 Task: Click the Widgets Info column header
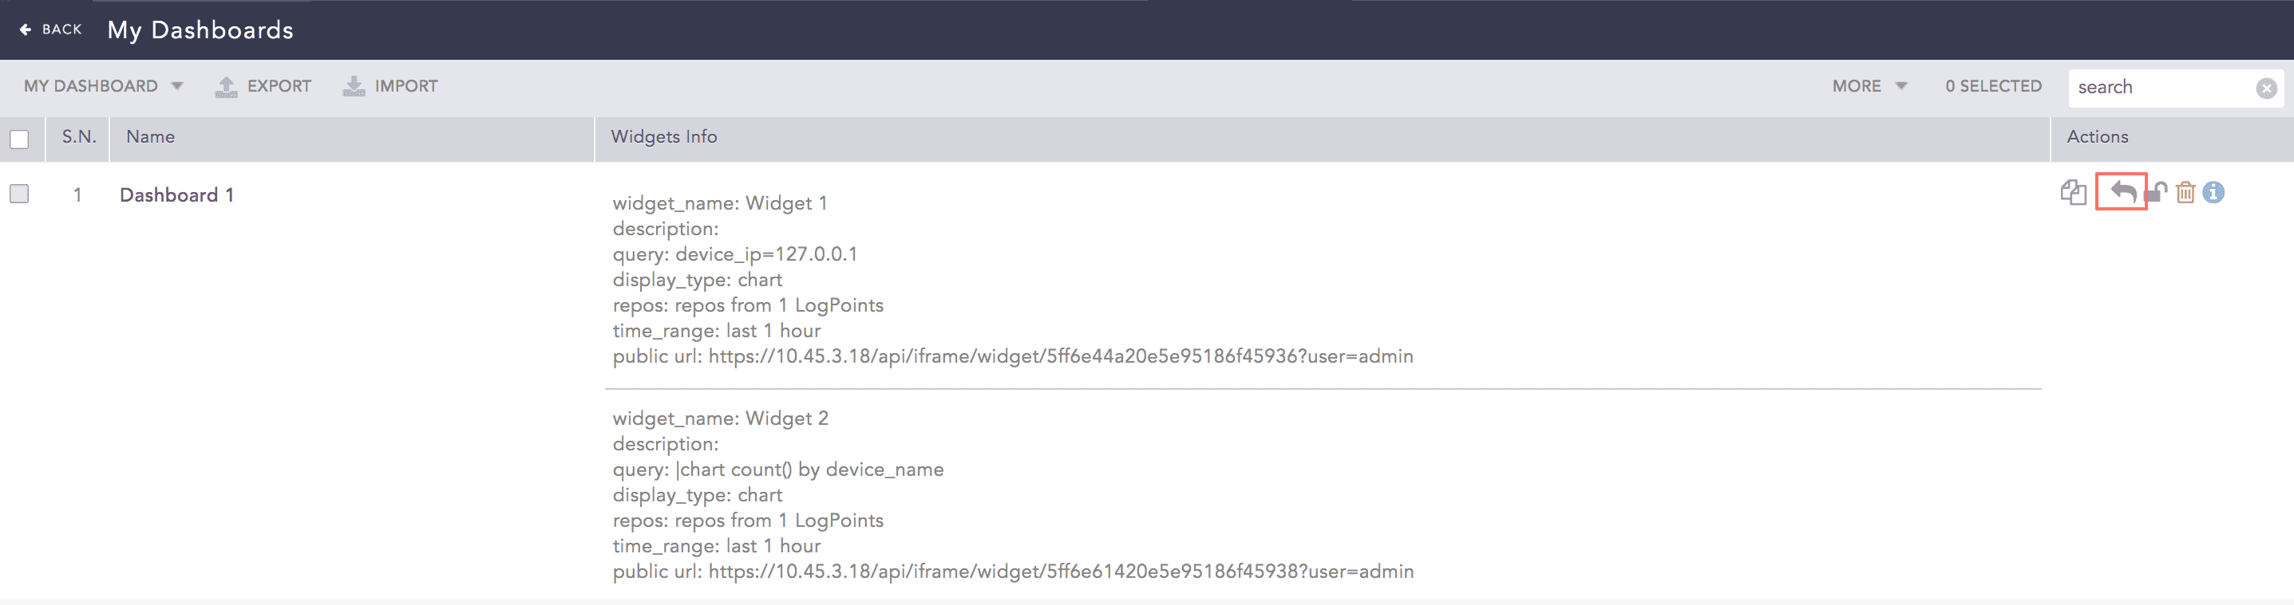tap(663, 137)
